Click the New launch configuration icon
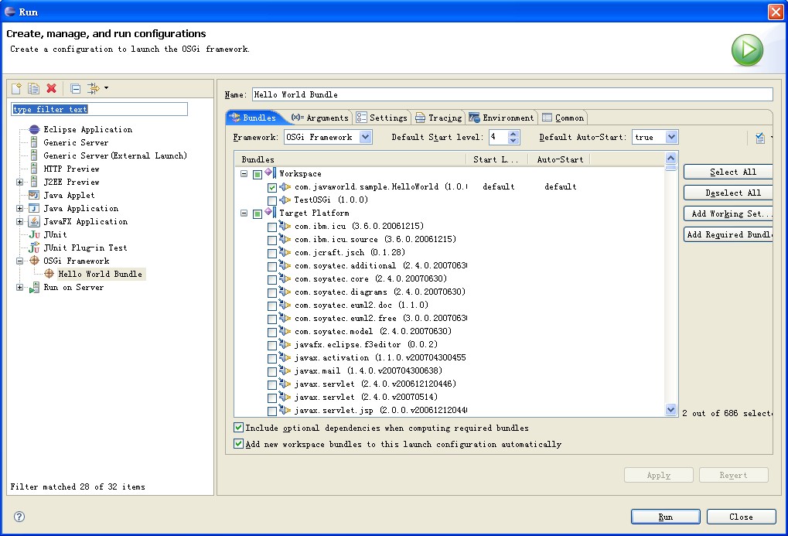 16,88
